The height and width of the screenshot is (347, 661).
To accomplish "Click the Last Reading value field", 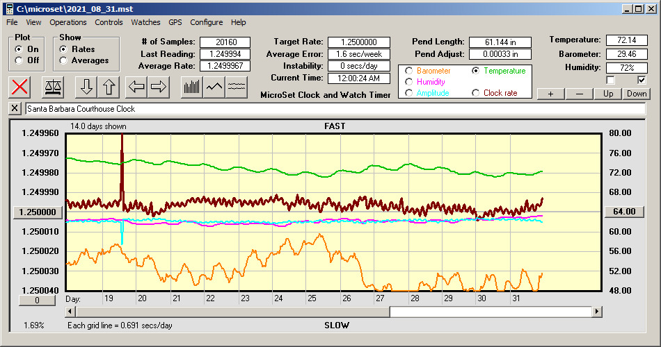I will point(225,54).
